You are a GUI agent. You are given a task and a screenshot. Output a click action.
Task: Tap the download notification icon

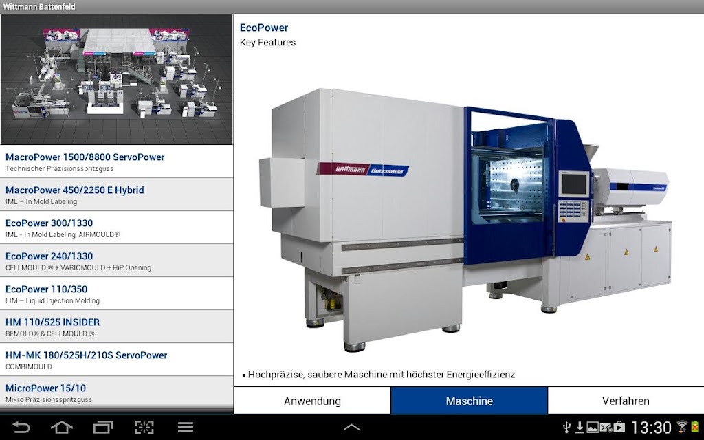(x=580, y=427)
